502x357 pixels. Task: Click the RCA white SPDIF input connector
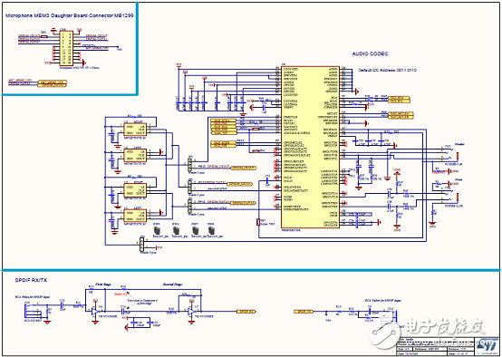tap(31, 312)
